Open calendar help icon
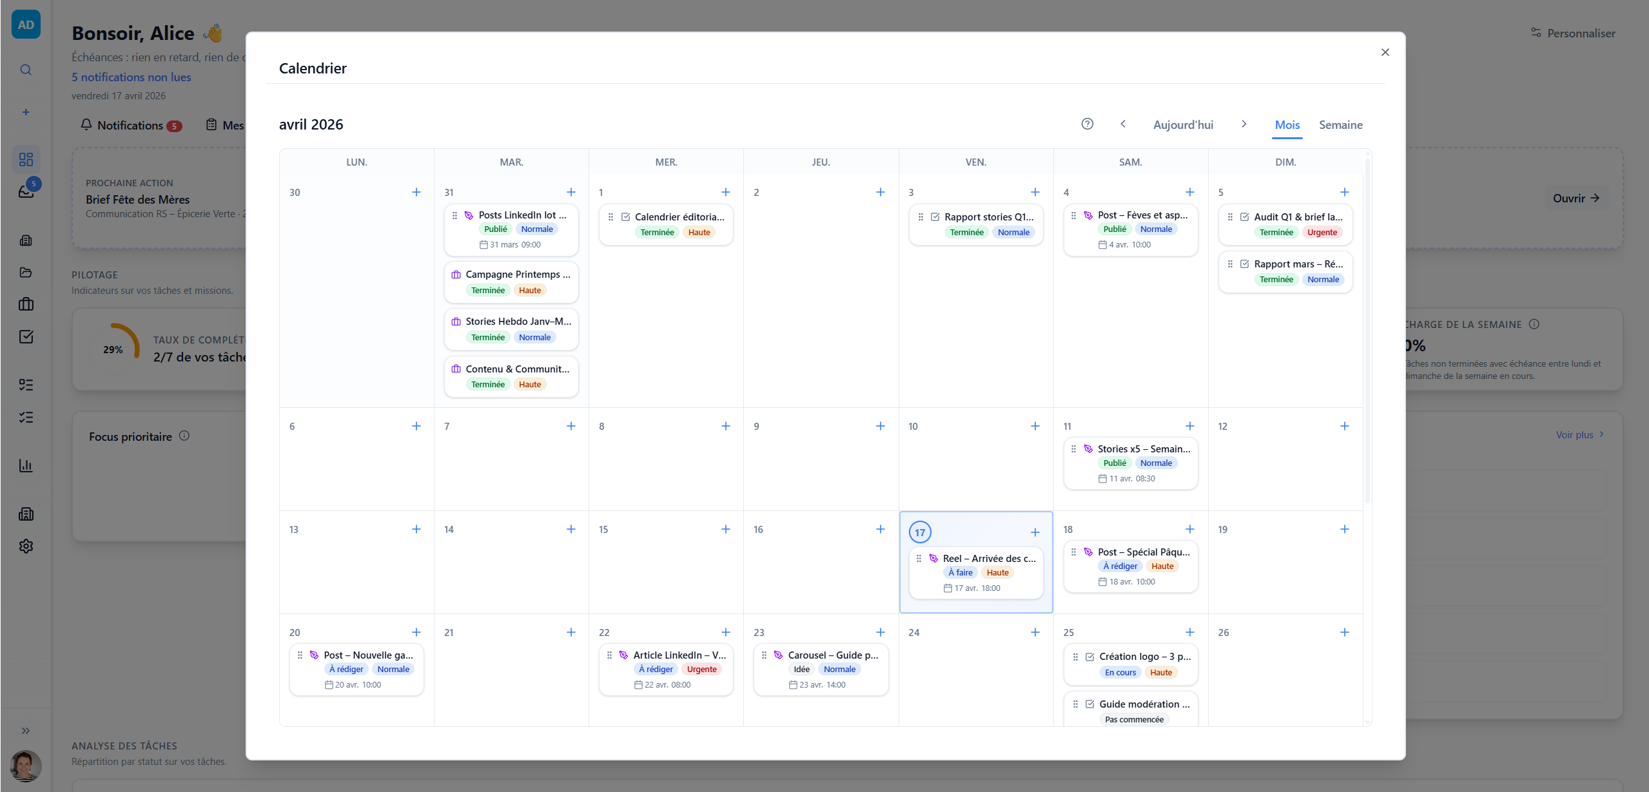 pos(1087,124)
